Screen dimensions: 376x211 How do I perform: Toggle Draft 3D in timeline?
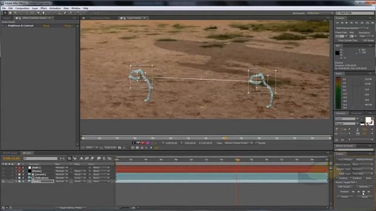[x=75, y=158]
